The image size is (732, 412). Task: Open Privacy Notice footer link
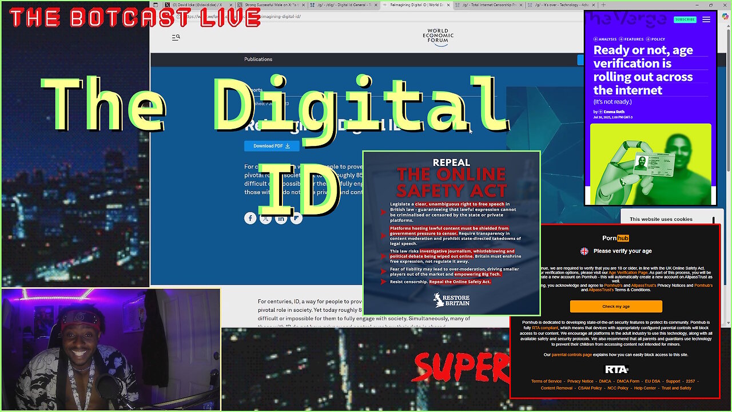point(580,381)
